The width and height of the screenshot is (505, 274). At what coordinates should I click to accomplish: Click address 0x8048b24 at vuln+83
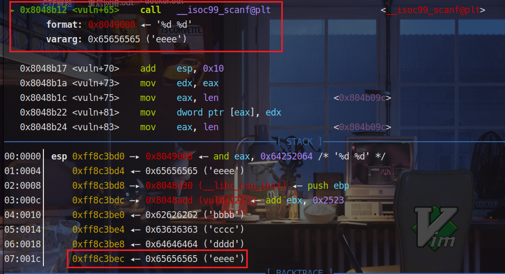tap(44, 127)
